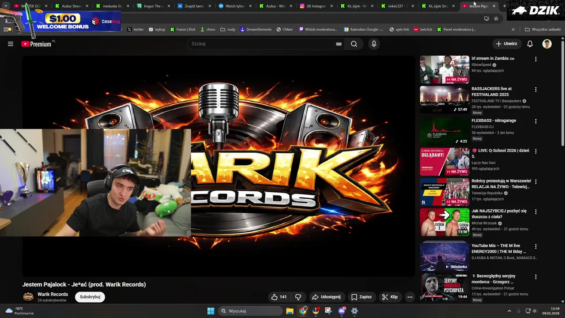Open File Explorer from taskbar
The width and height of the screenshot is (565, 318).
(x=290, y=311)
